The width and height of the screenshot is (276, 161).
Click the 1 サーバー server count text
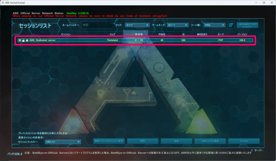click(257, 151)
